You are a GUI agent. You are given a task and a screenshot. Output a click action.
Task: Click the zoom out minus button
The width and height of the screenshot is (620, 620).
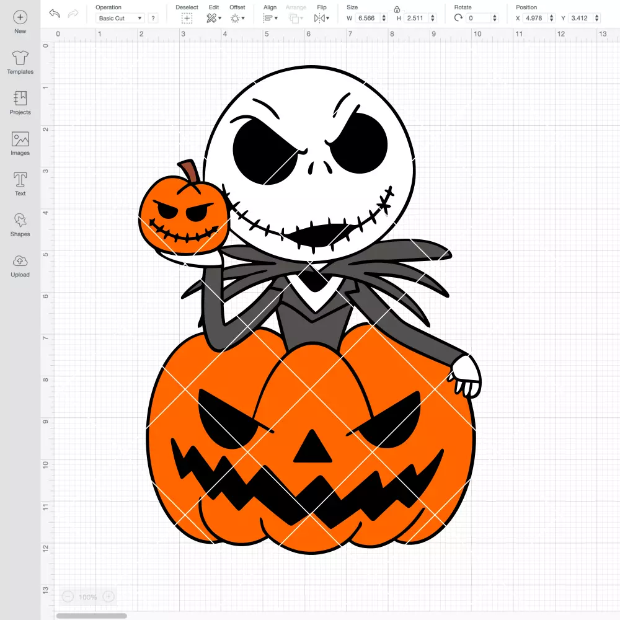click(x=68, y=596)
